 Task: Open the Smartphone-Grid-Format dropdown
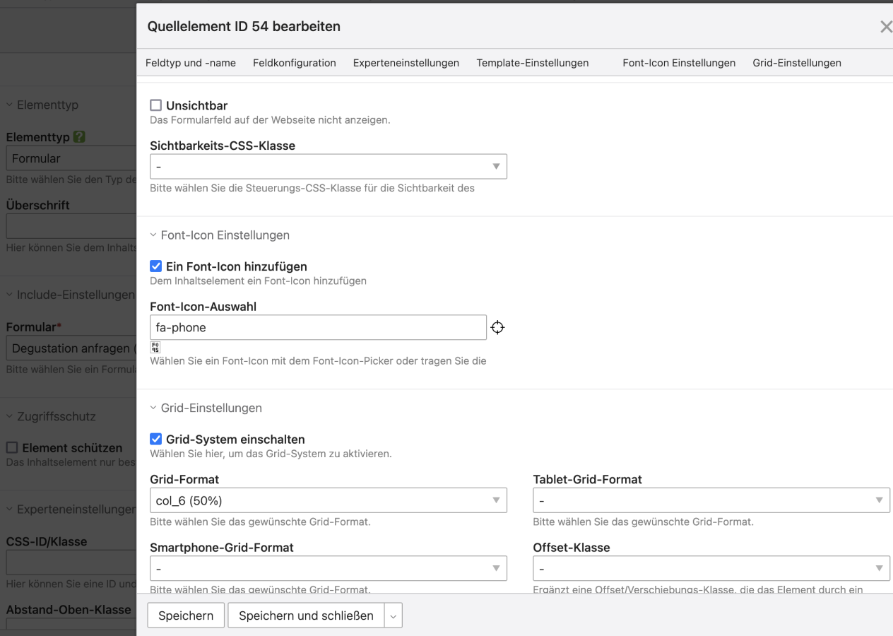click(328, 568)
